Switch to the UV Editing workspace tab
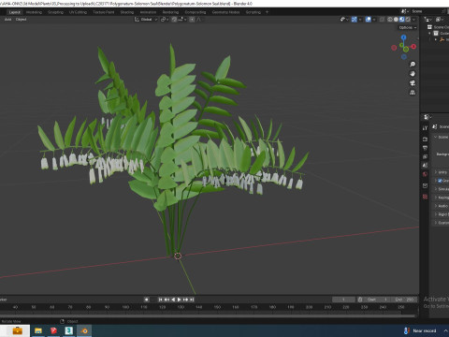This screenshot has width=449, height=337. 78,12
